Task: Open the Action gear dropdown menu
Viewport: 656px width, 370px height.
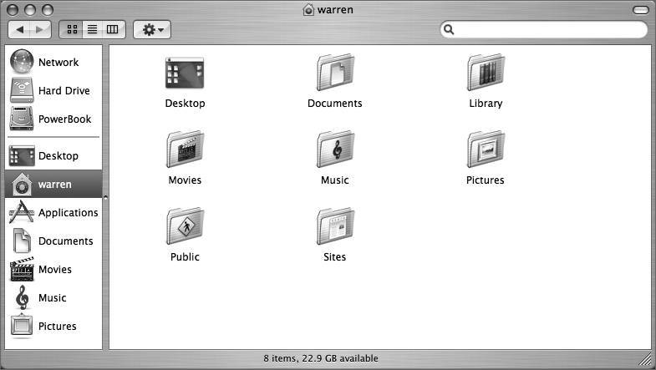Action: click(x=152, y=30)
